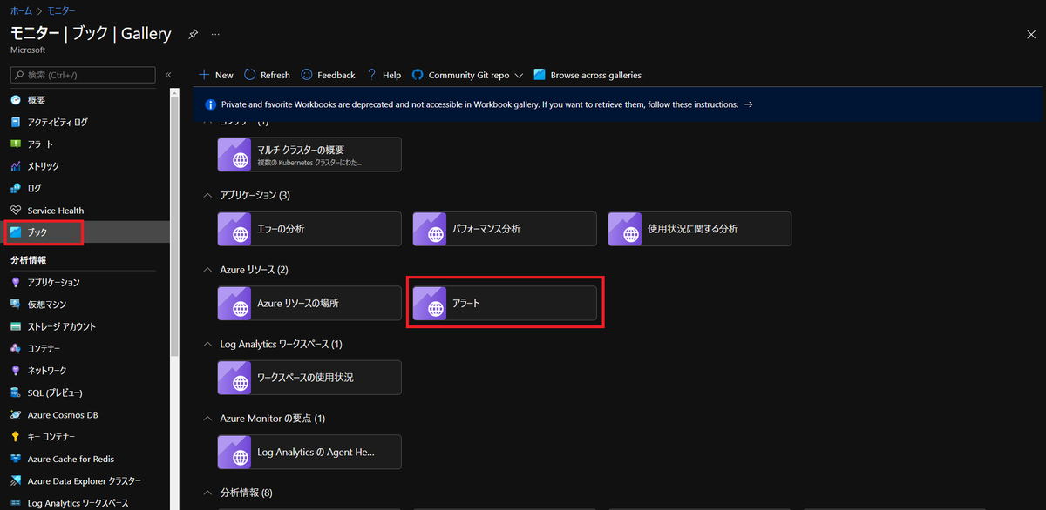Click the Service Health heart icon

coord(16,211)
